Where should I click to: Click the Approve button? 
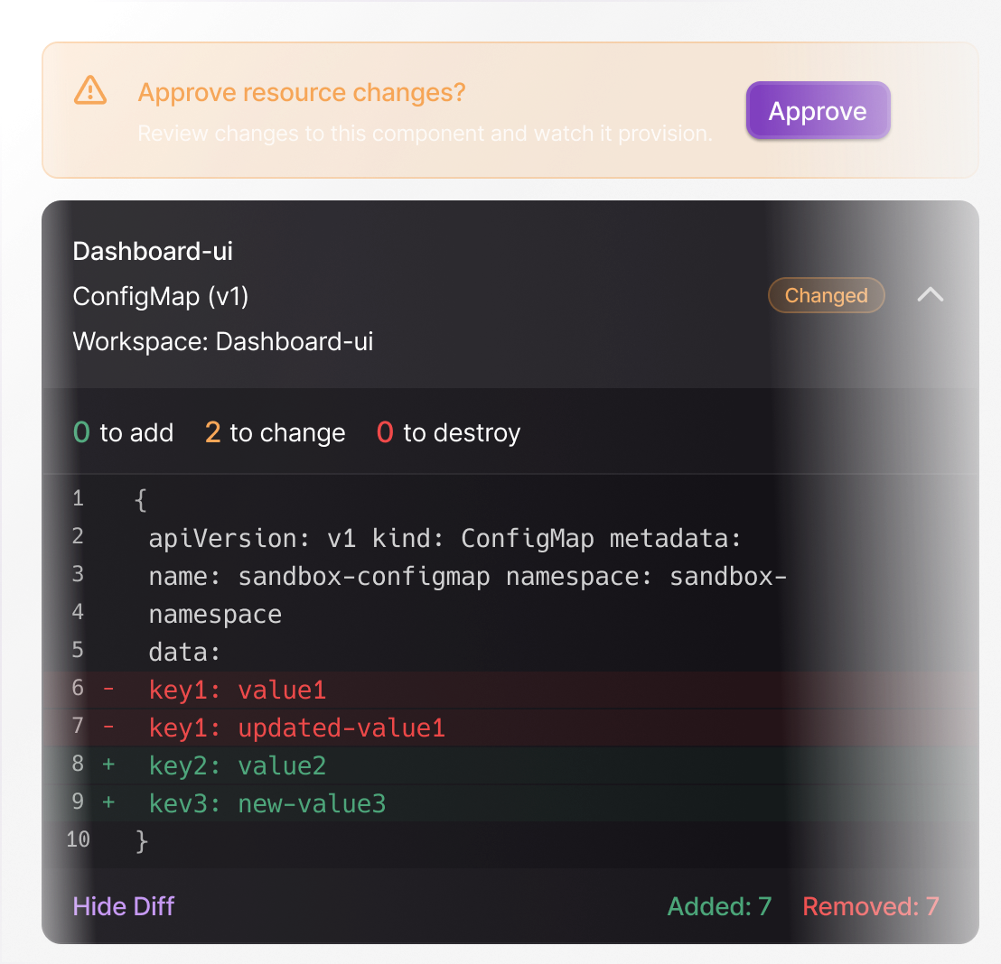pos(818,111)
